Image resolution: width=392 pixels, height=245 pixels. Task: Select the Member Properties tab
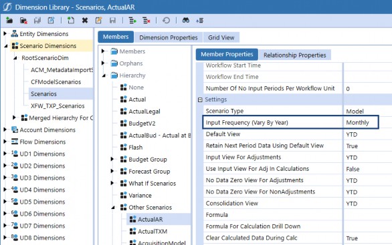click(227, 54)
